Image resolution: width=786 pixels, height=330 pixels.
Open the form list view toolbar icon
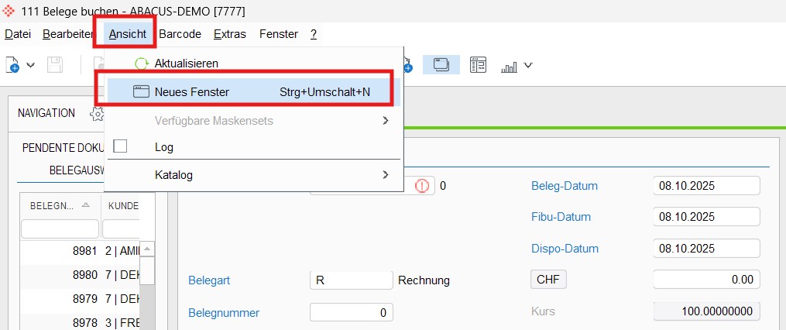[x=478, y=65]
